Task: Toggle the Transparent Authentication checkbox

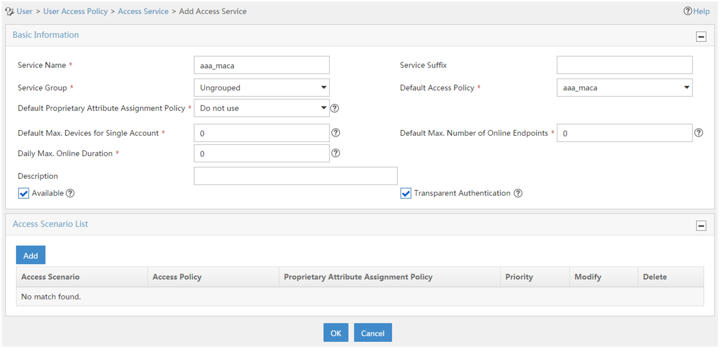Action: point(406,193)
